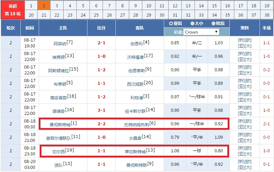Open 沃特福德 team link

[x=135, y=57]
